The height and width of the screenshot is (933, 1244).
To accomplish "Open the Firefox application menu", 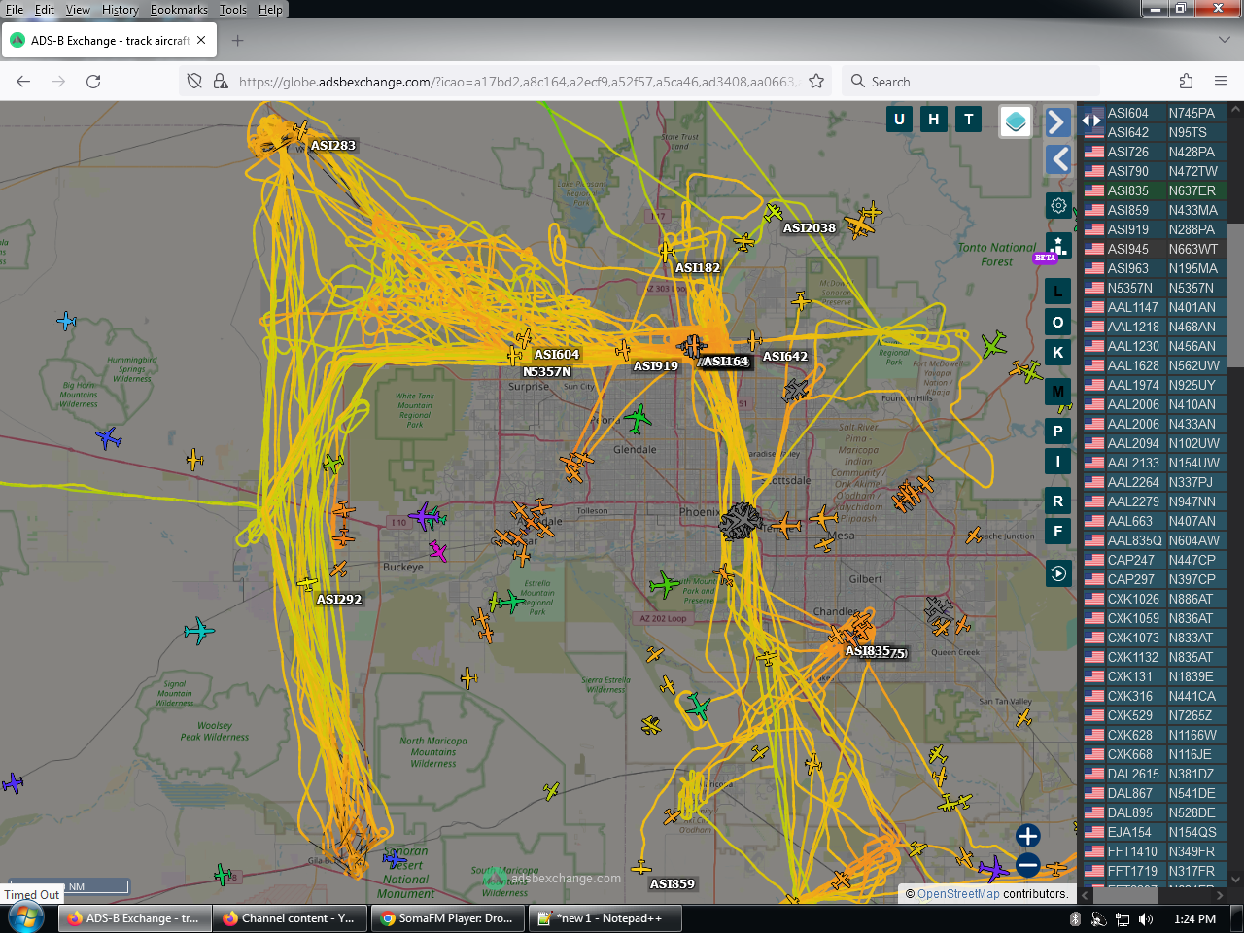I will coord(1221,82).
